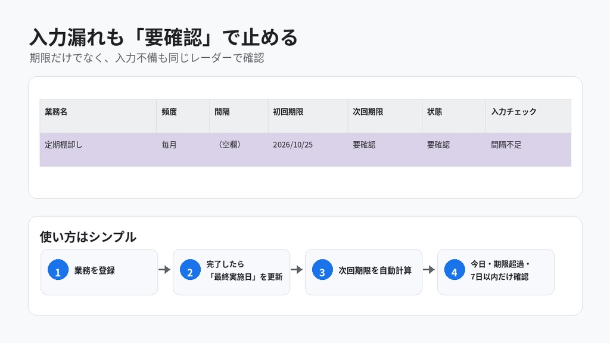Click the 間隔不足 input check cell
610x343 pixels.
528,149
